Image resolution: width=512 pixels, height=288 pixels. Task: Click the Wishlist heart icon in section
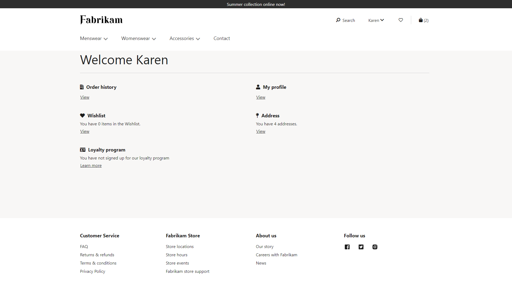[x=82, y=115]
